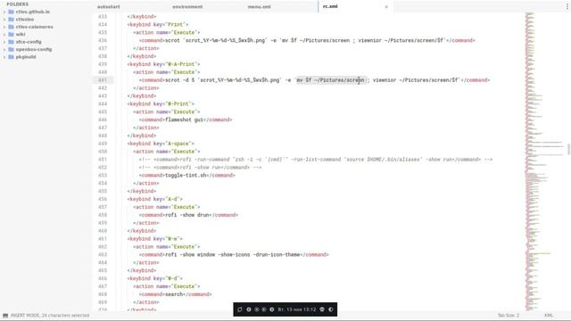Click the round icon right of the clock

(x=322, y=309)
